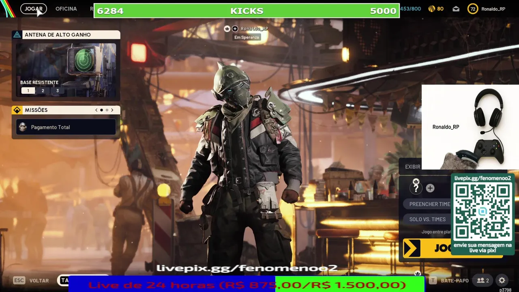Open the ANTENA DE ALTO GANHO header

(66, 35)
